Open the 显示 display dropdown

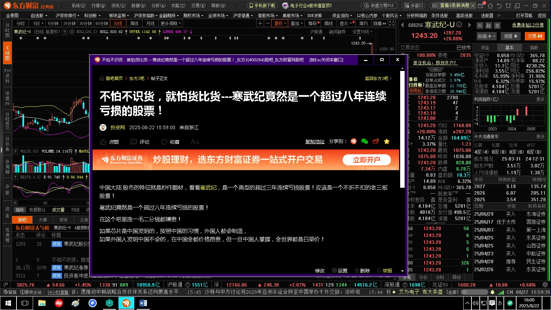tap(346, 23)
